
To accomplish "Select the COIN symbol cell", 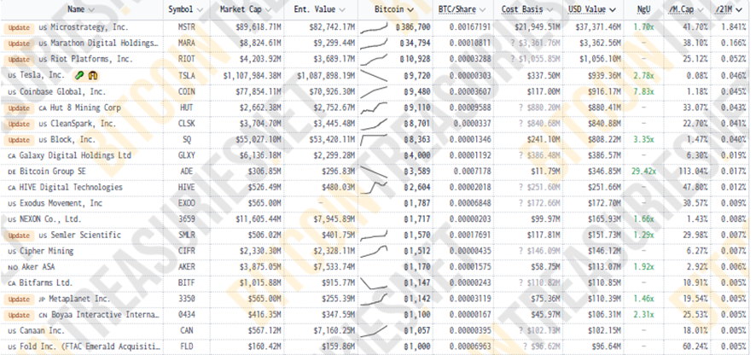I will pos(187,91).
